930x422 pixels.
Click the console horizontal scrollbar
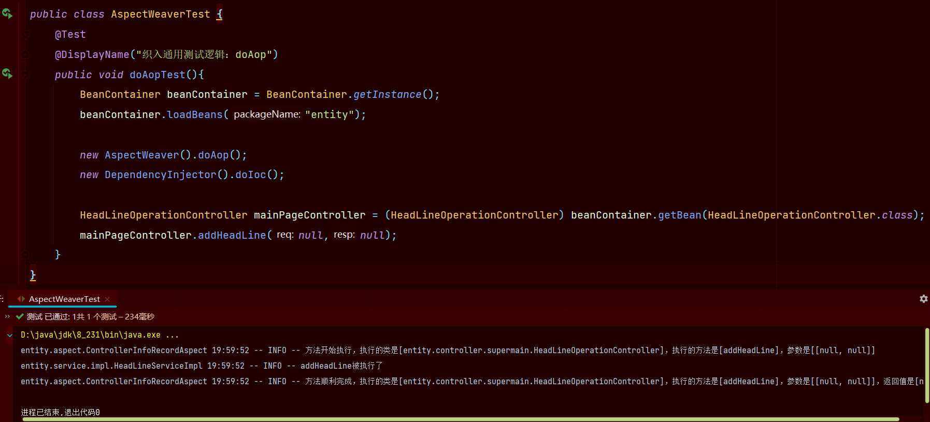coord(461,419)
